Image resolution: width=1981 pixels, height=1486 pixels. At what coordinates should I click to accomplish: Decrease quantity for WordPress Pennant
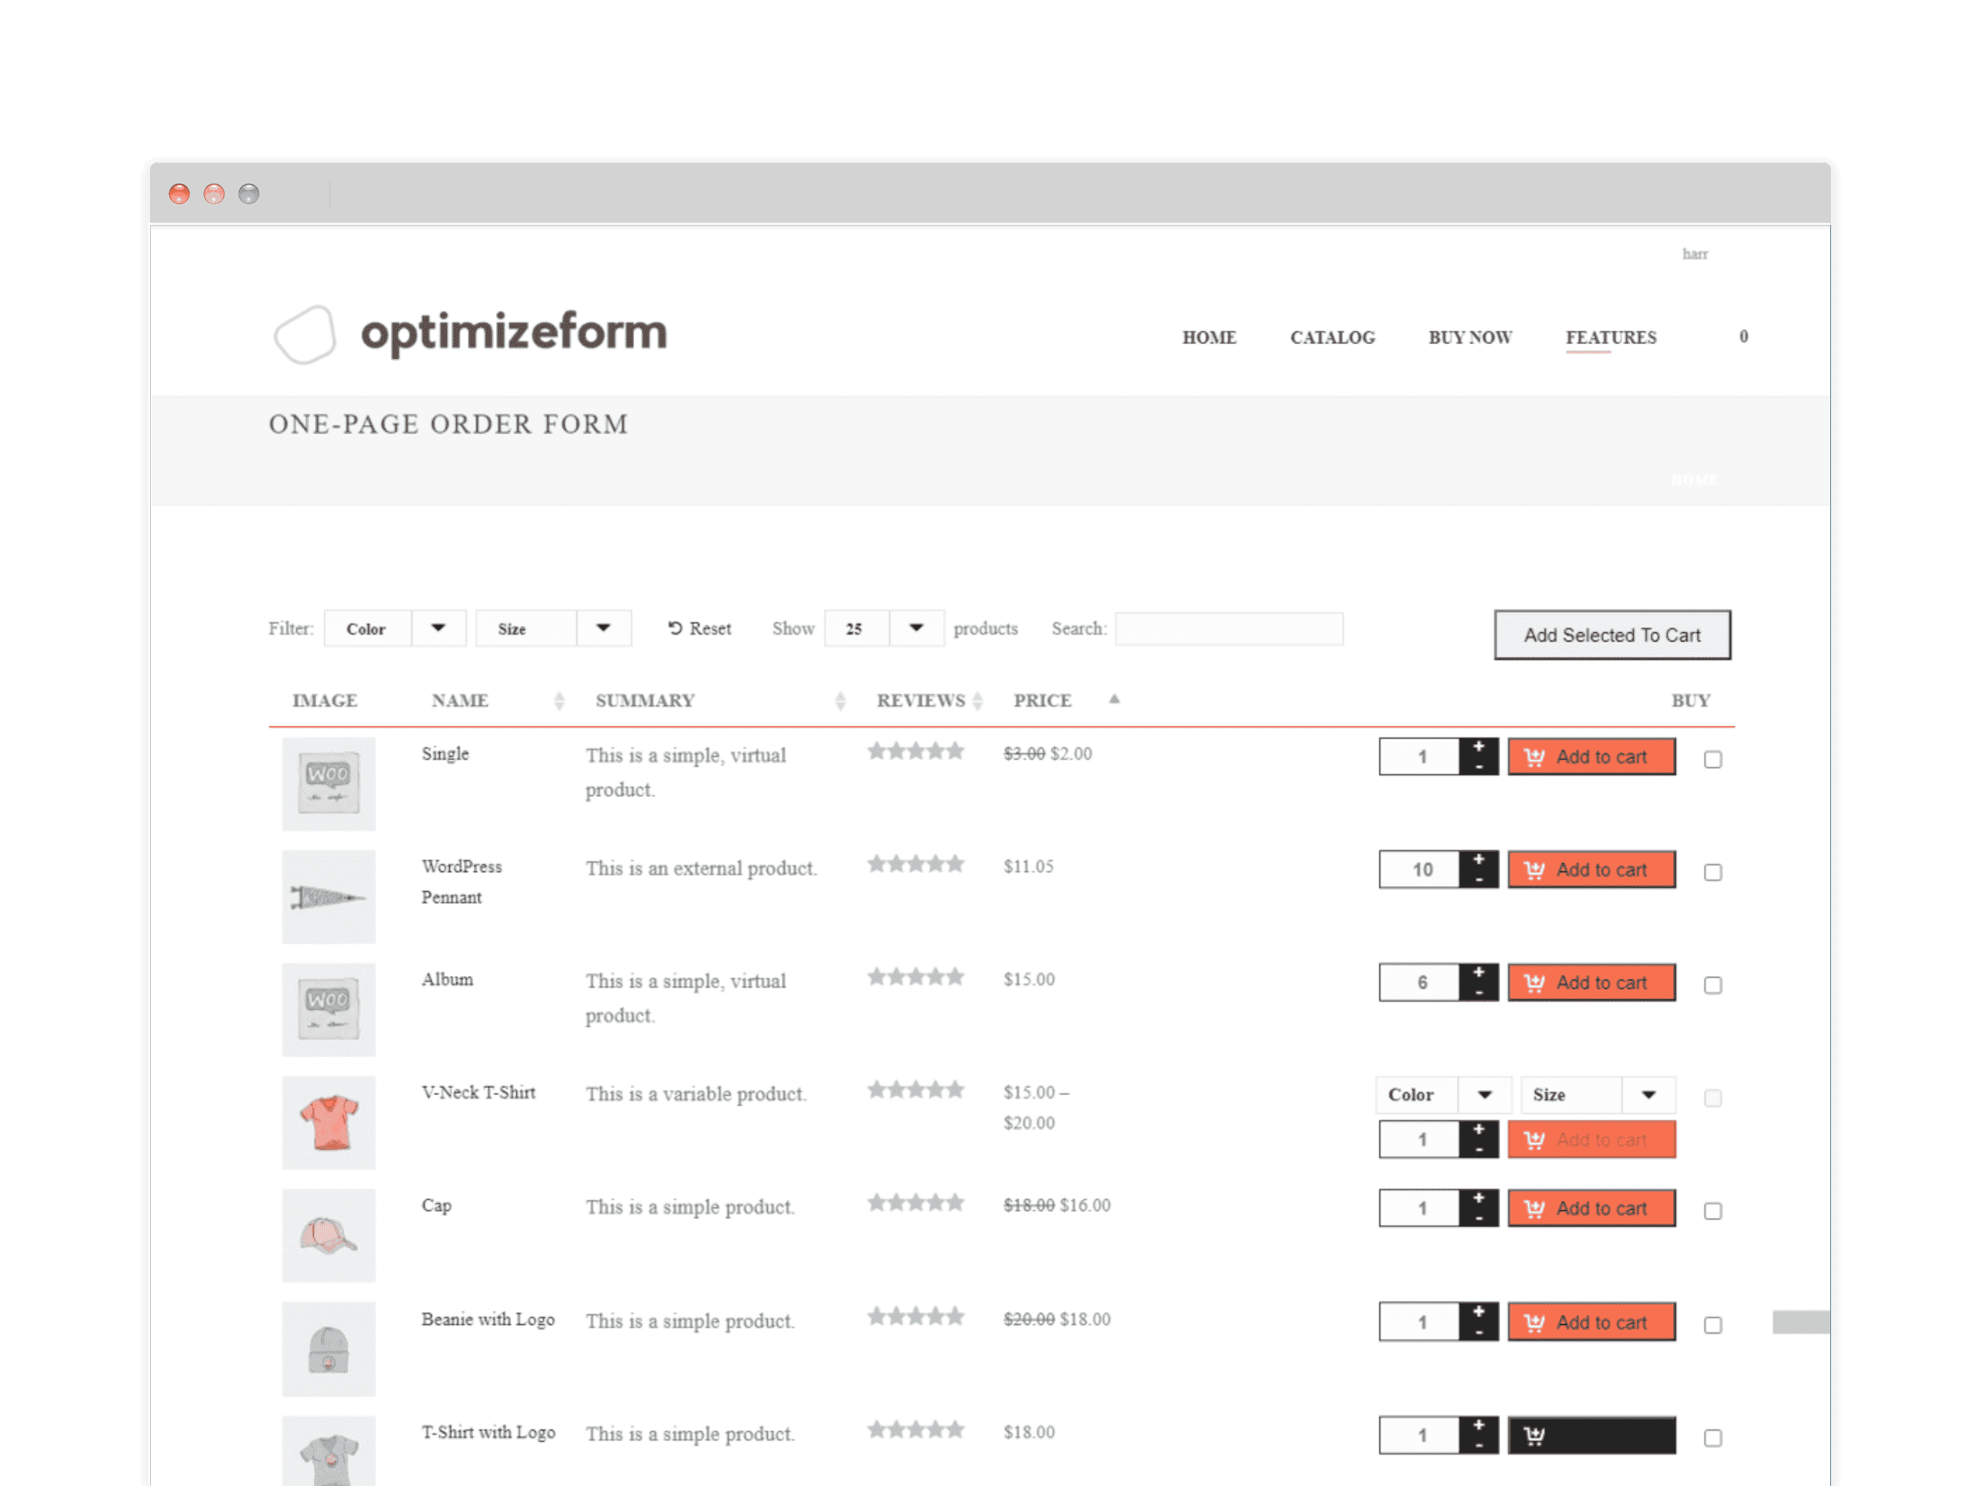tap(1479, 880)
